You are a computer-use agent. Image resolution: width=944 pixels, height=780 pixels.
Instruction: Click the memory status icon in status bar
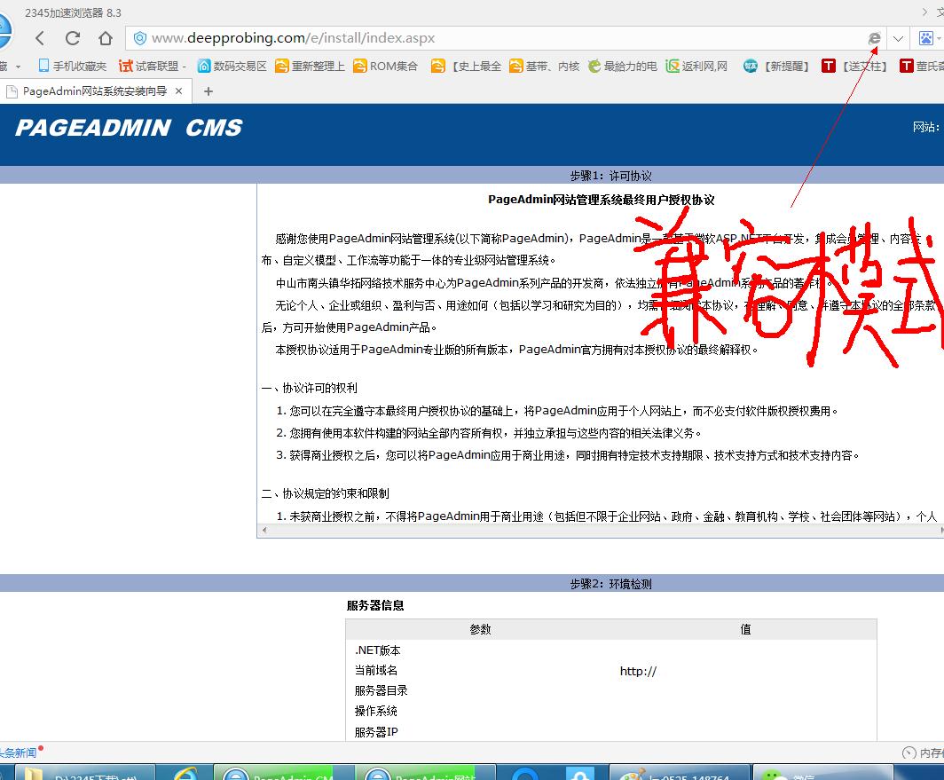909,752
